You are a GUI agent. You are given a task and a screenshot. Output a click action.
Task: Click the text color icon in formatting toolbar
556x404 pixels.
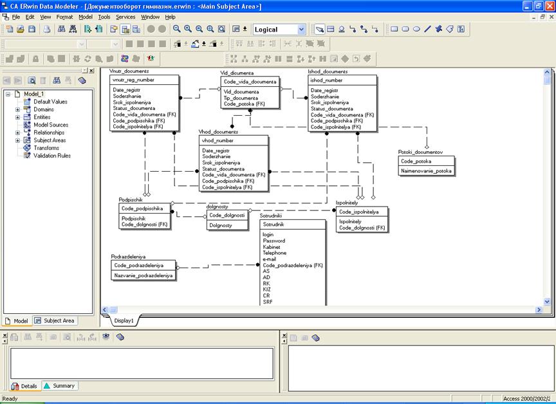pyautogui.click(x=178, y=44)
